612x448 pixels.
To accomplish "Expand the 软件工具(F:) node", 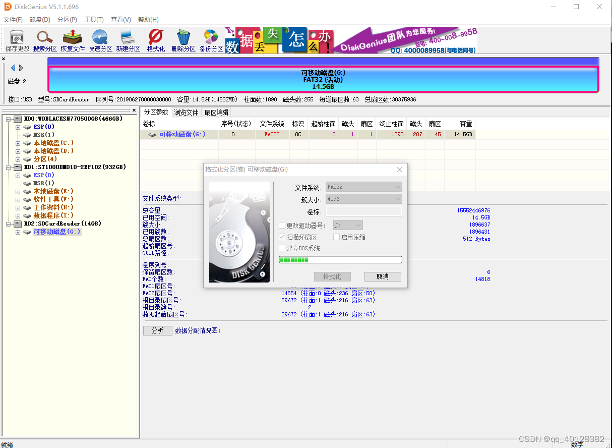I will (x=18, y=199).
